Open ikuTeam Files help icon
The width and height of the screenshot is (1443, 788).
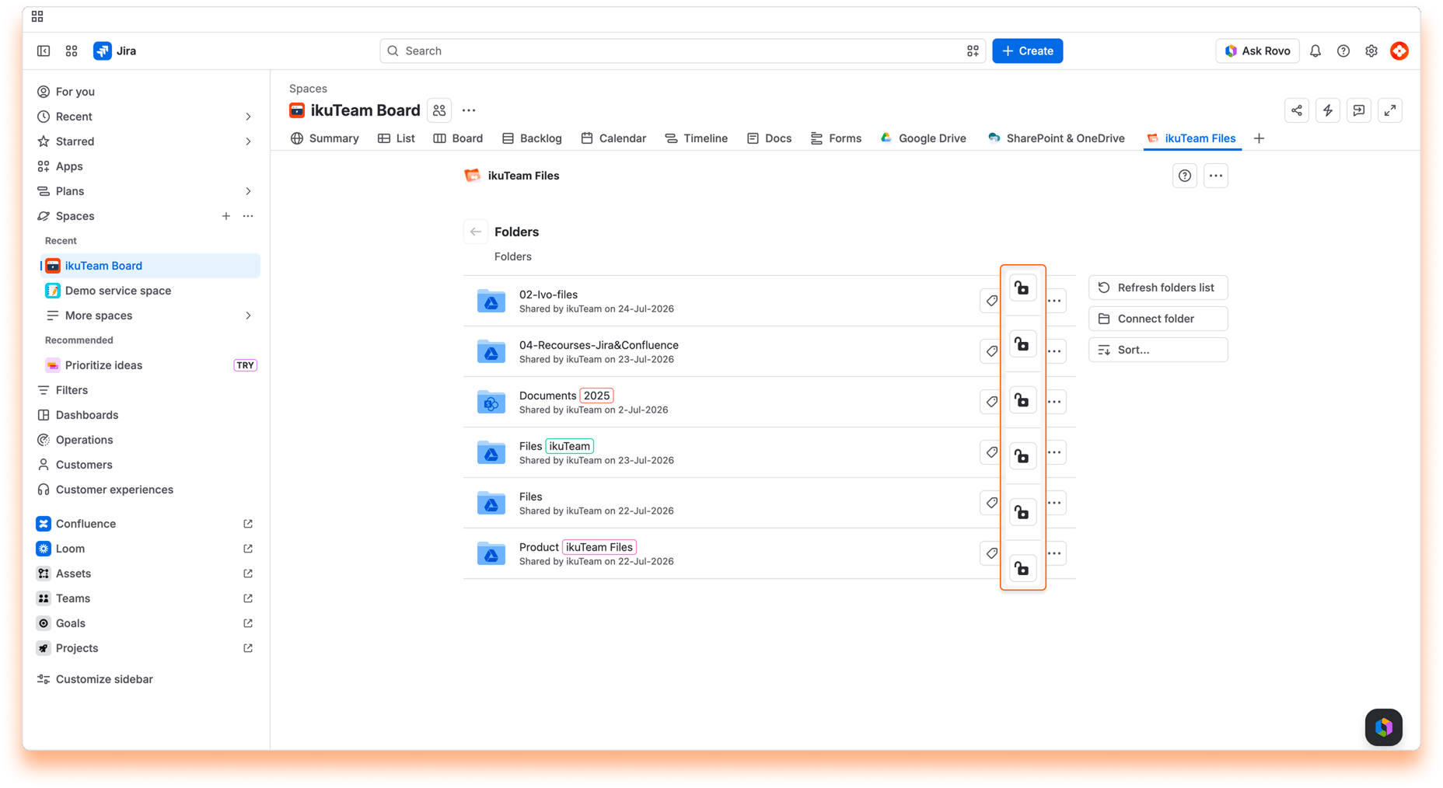[x=1185, y=176]
